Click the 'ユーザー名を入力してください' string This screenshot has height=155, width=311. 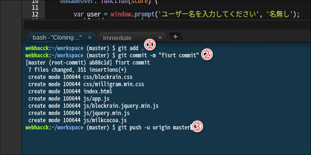coord(208,14)
